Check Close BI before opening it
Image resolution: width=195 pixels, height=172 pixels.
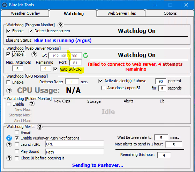pyautogui.click(x=17, y=158)
